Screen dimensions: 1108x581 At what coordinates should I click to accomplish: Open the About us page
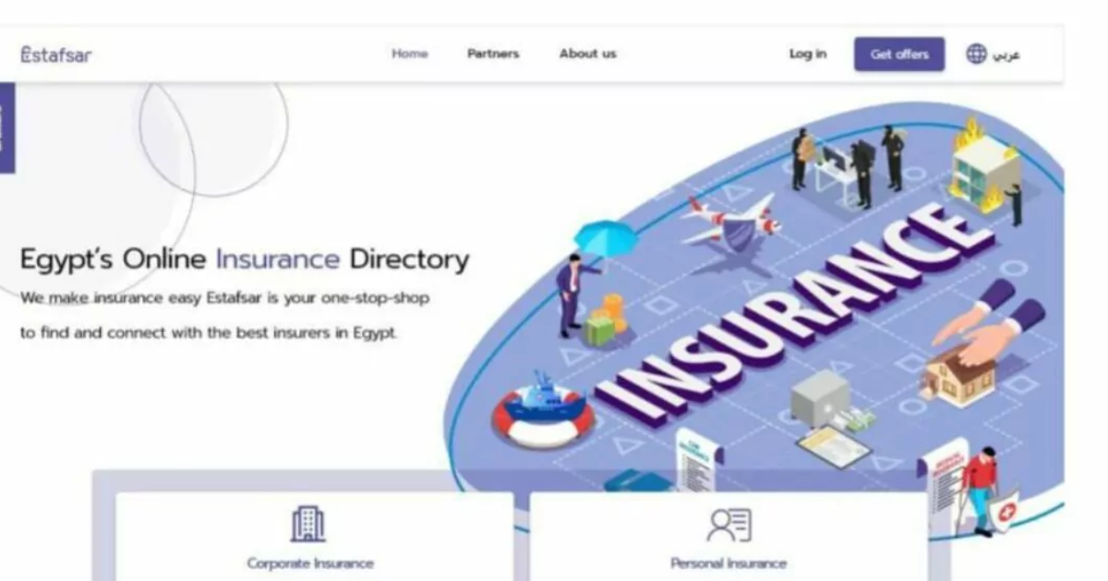(x=587, y=54)
